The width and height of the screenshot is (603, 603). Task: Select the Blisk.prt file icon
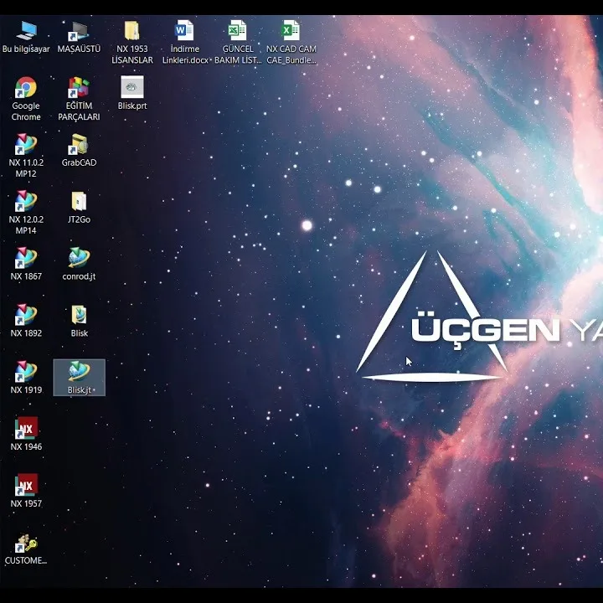click(x=132, y=93)
